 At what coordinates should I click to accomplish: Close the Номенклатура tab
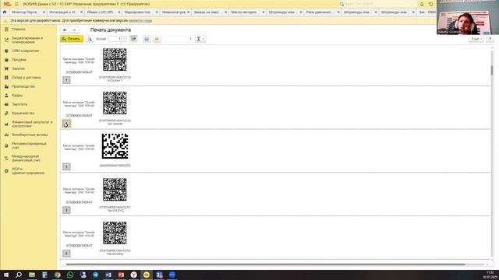(x=188, y=12)
